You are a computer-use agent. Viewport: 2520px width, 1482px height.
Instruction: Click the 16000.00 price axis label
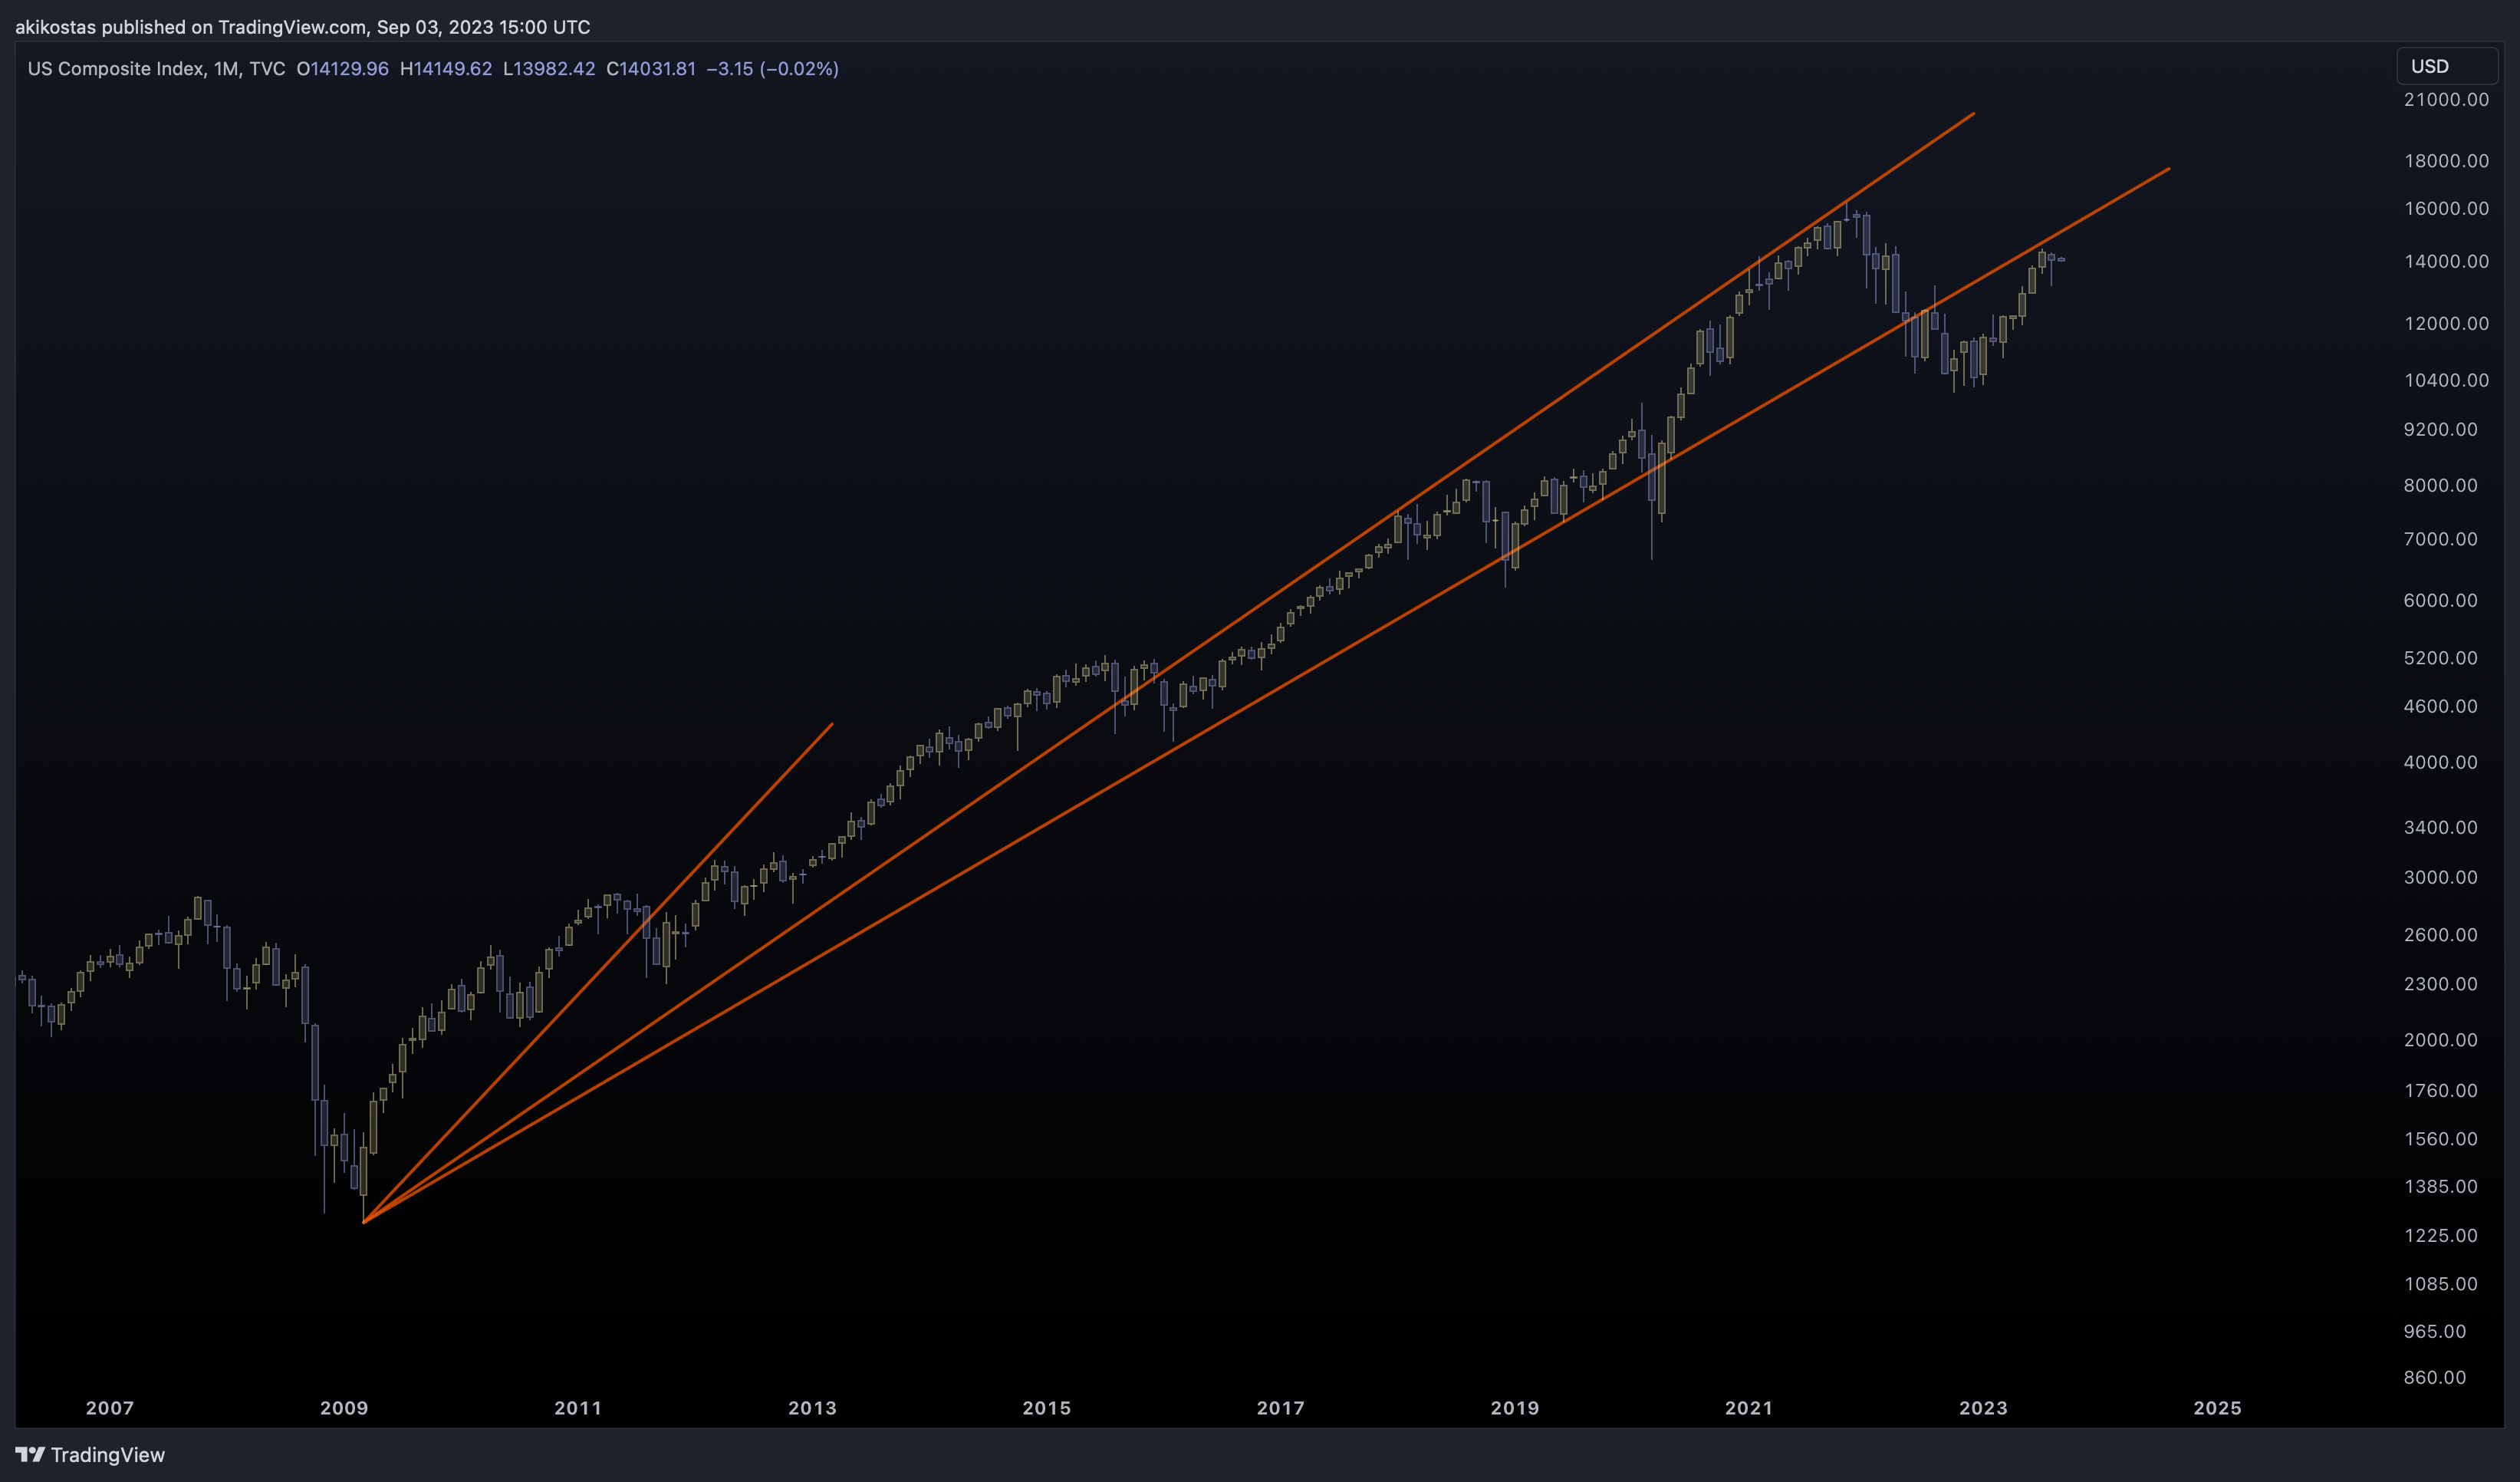click(x=2446, y=208)
